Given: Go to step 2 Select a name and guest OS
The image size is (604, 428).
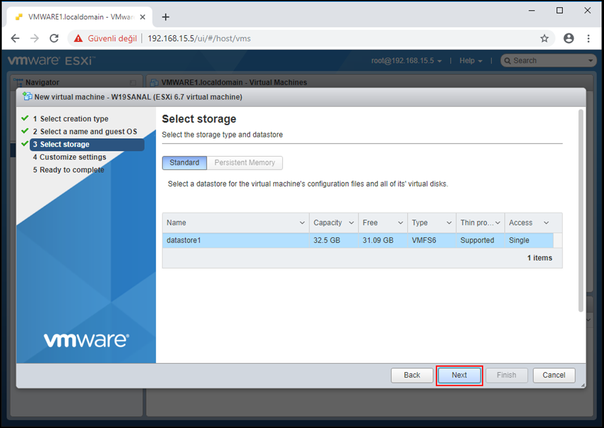Looking at the screenshot, I should click(85, 132).
